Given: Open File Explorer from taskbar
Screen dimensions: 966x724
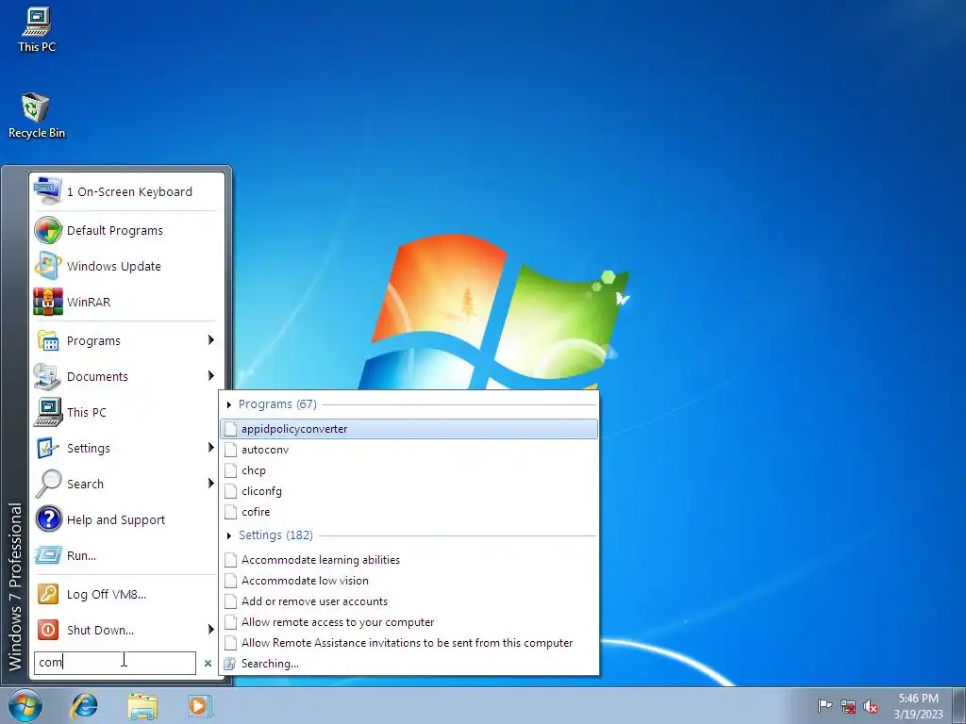Looking at the screenshot, I should point(142,705).
